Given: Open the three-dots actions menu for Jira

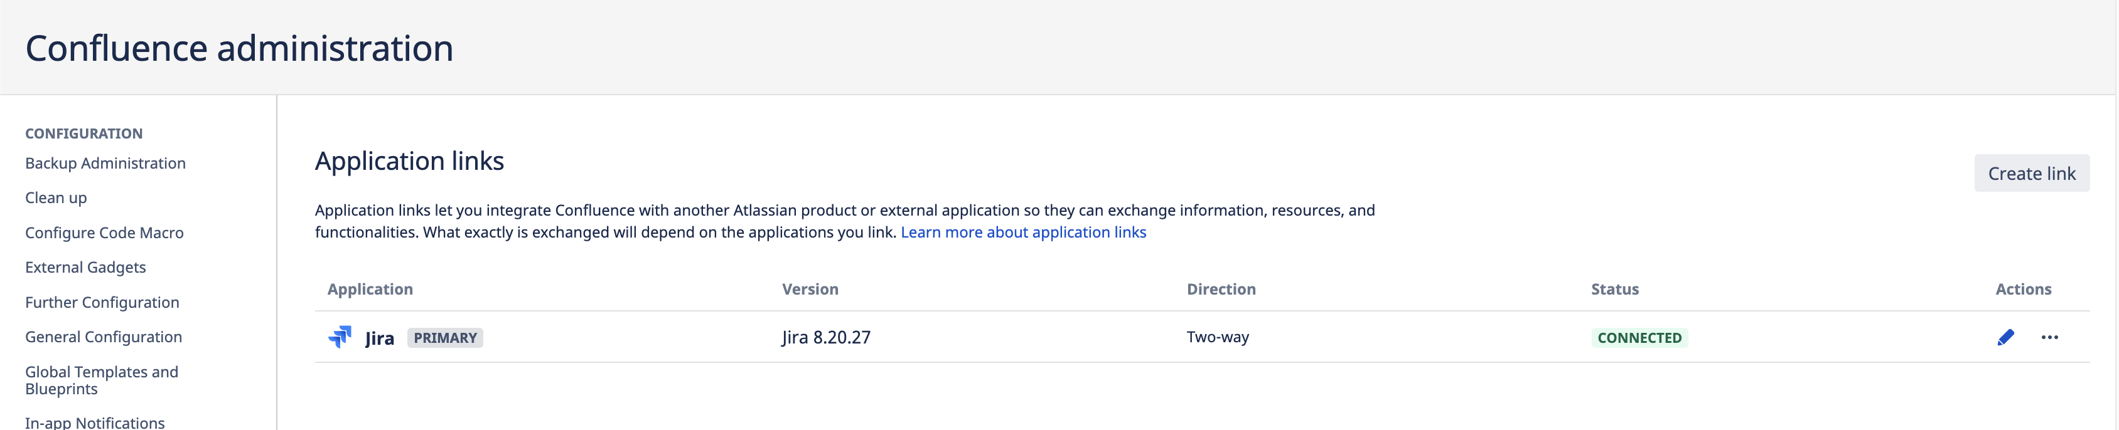Looking at the screenshot, I should click(x=2049, y=337).
